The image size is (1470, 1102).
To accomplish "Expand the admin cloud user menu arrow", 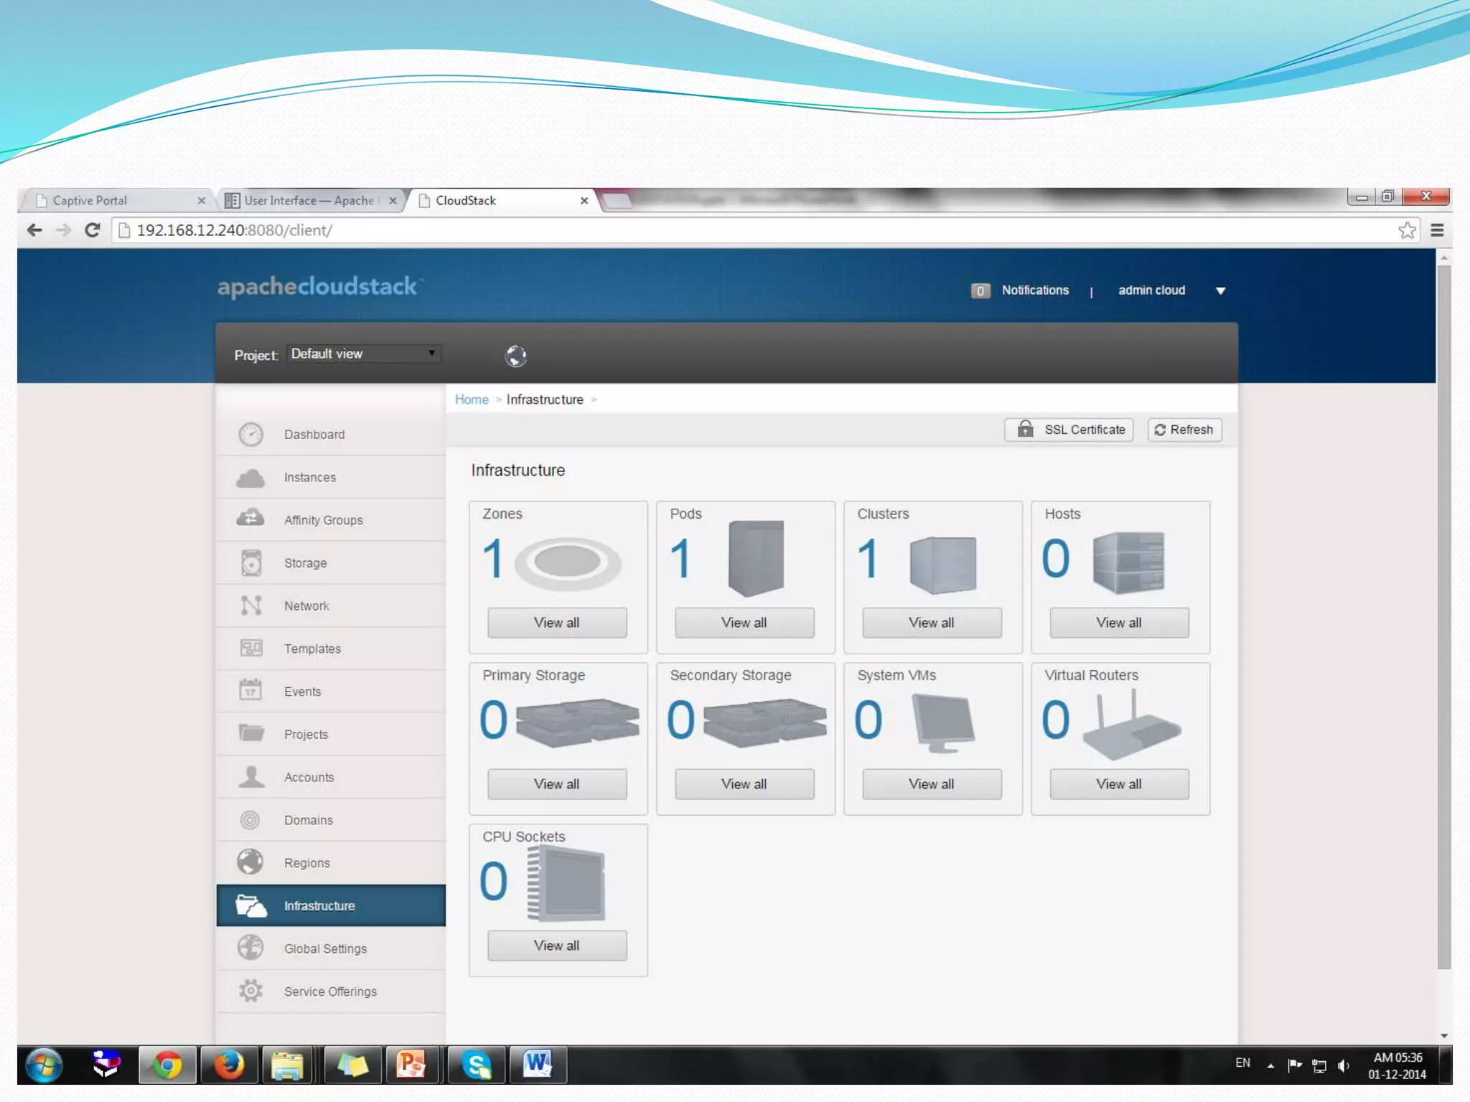I will (x=1220, y=291).
